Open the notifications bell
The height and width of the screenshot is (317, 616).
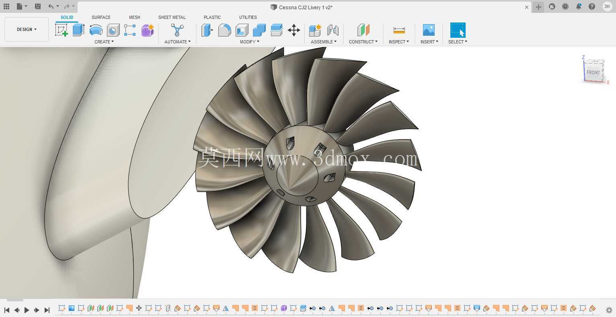(x=579, y=6)
